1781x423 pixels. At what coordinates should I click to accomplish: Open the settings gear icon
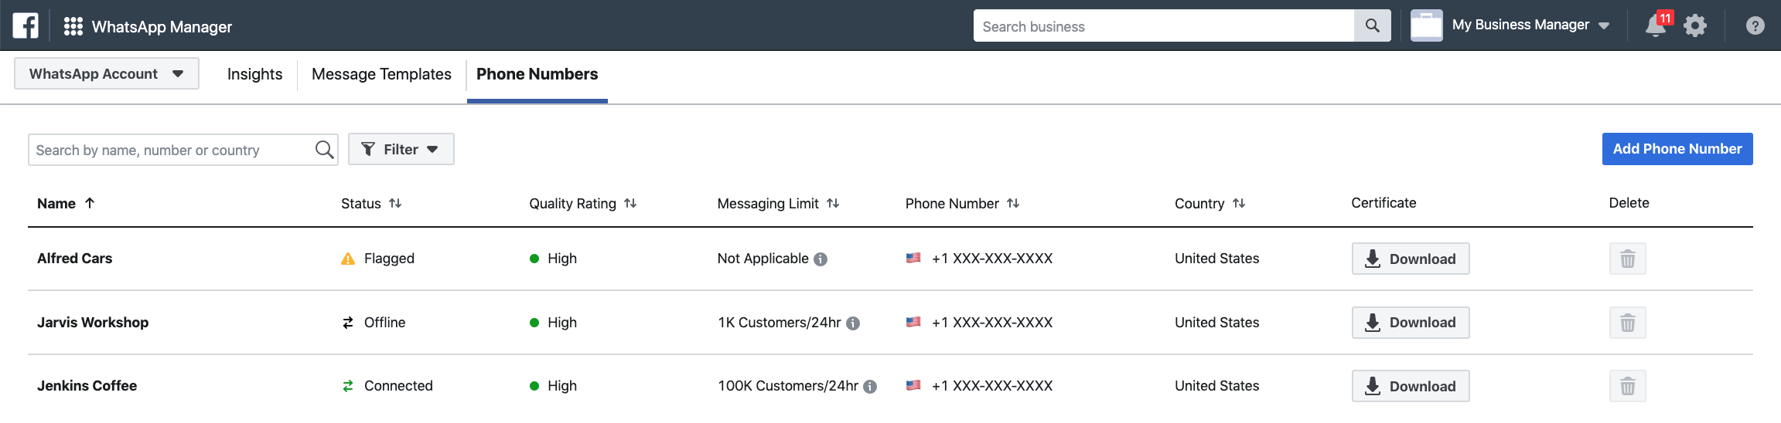point(1695,25)
